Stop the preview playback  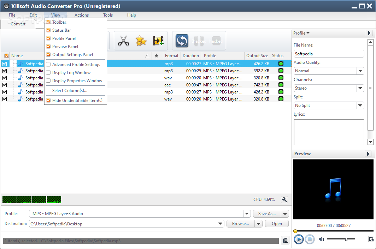(x=310, y=239)
